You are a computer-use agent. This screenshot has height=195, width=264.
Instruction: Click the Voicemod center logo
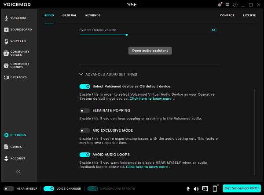pos(132,4)
